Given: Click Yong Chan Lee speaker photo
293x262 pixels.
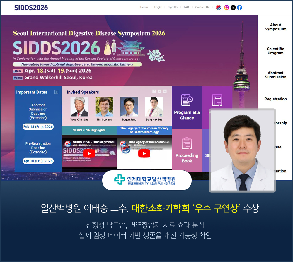Looking at the screenshot, I should 79,107.
